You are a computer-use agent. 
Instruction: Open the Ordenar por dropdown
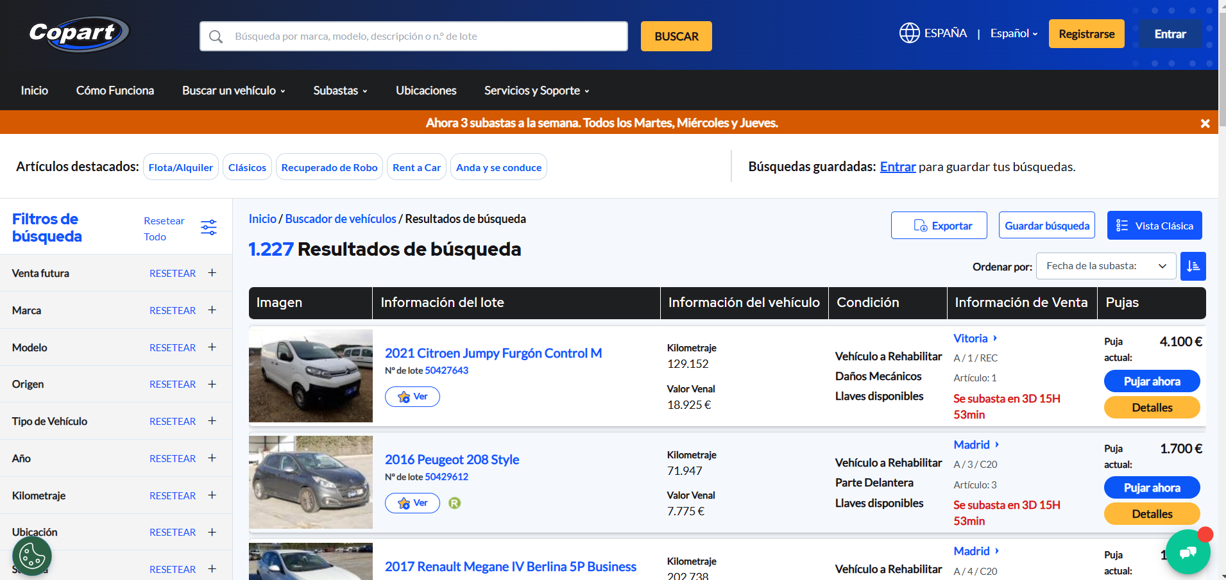click(x=1106, y=266)
